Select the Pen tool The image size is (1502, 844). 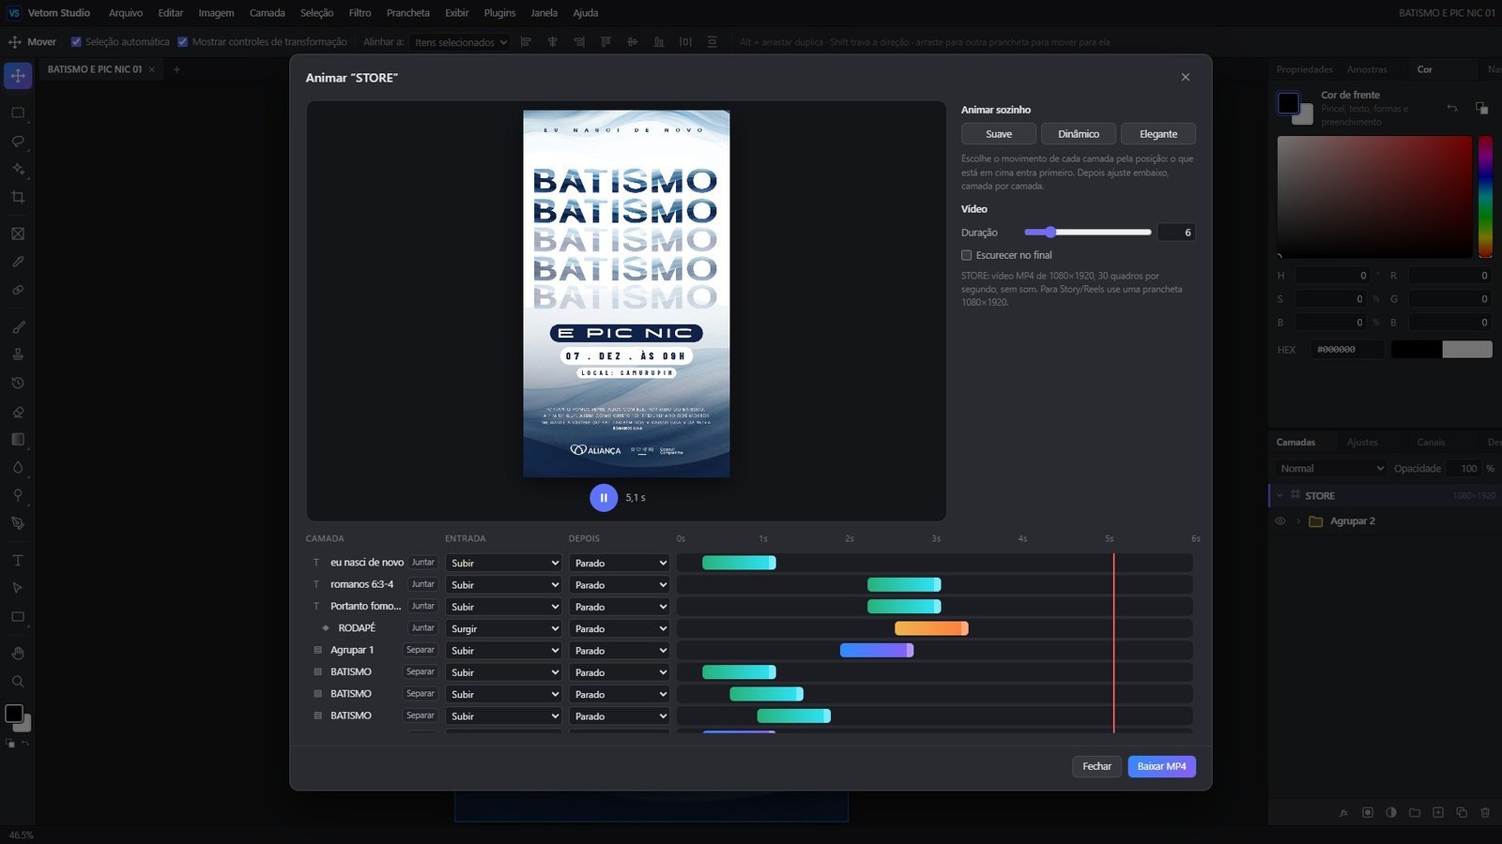18,523
